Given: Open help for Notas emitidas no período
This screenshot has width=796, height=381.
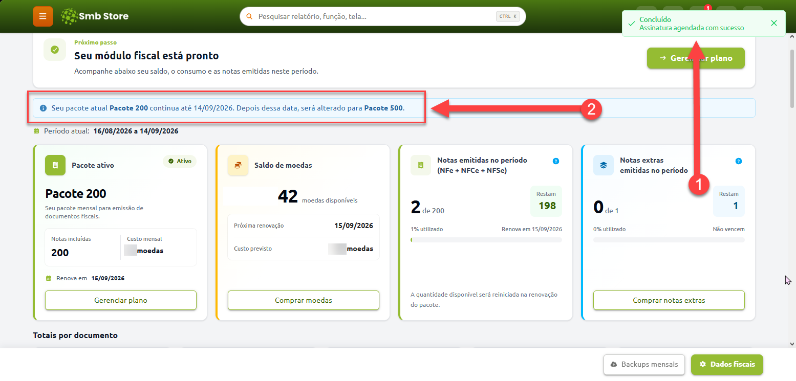Looking at the screenshot, I should click(556, 161).
